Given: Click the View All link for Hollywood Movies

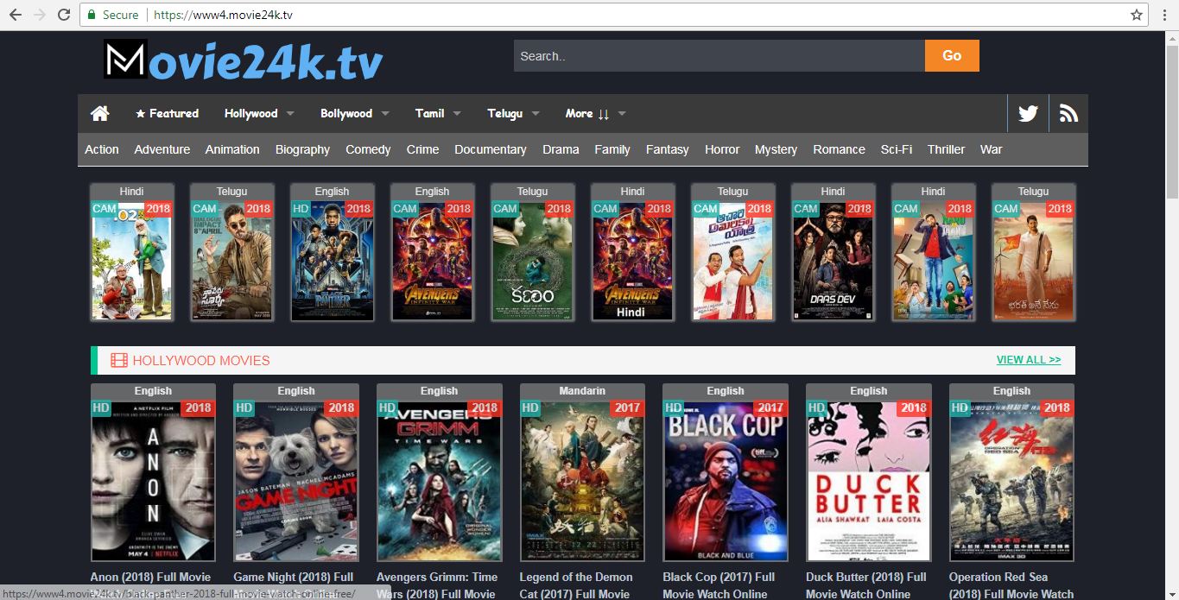Looking at the screenshot, I should [x=1029, y=360].
